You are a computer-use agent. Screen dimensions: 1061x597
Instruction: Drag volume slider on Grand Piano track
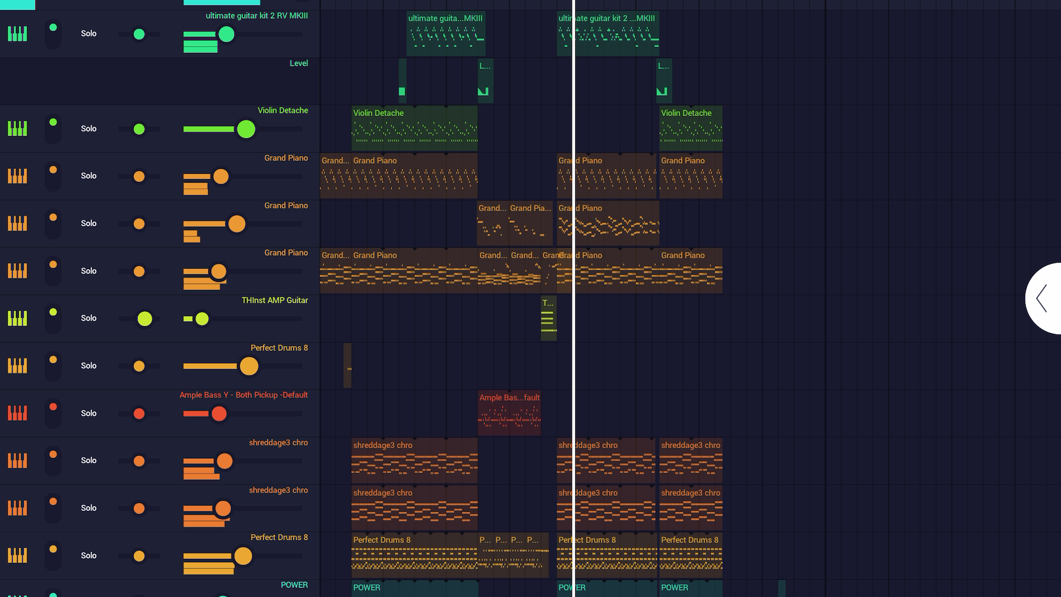tap(221, 176)
